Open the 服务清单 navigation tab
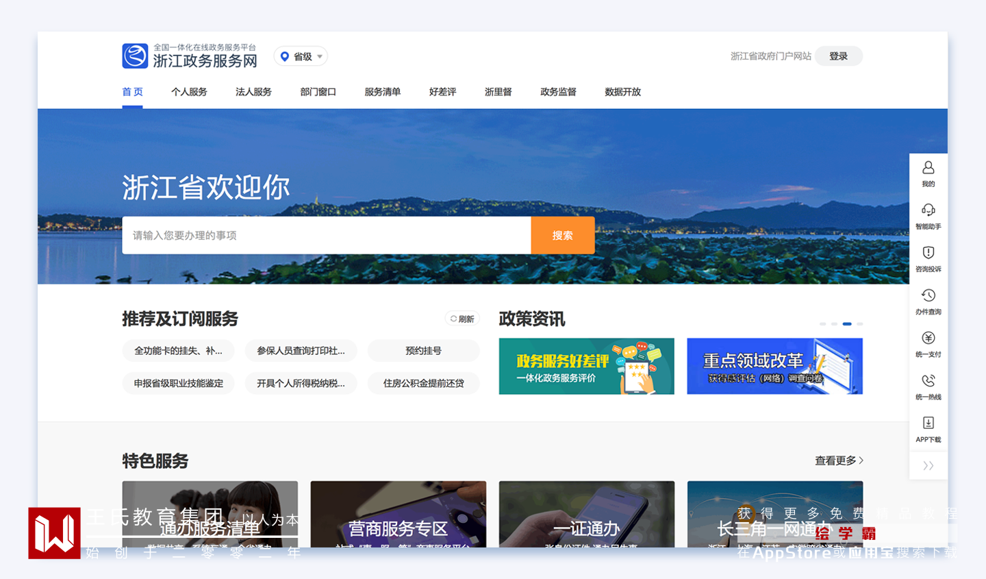The height and width of the screenshot is (579, 986). [383, 92]
